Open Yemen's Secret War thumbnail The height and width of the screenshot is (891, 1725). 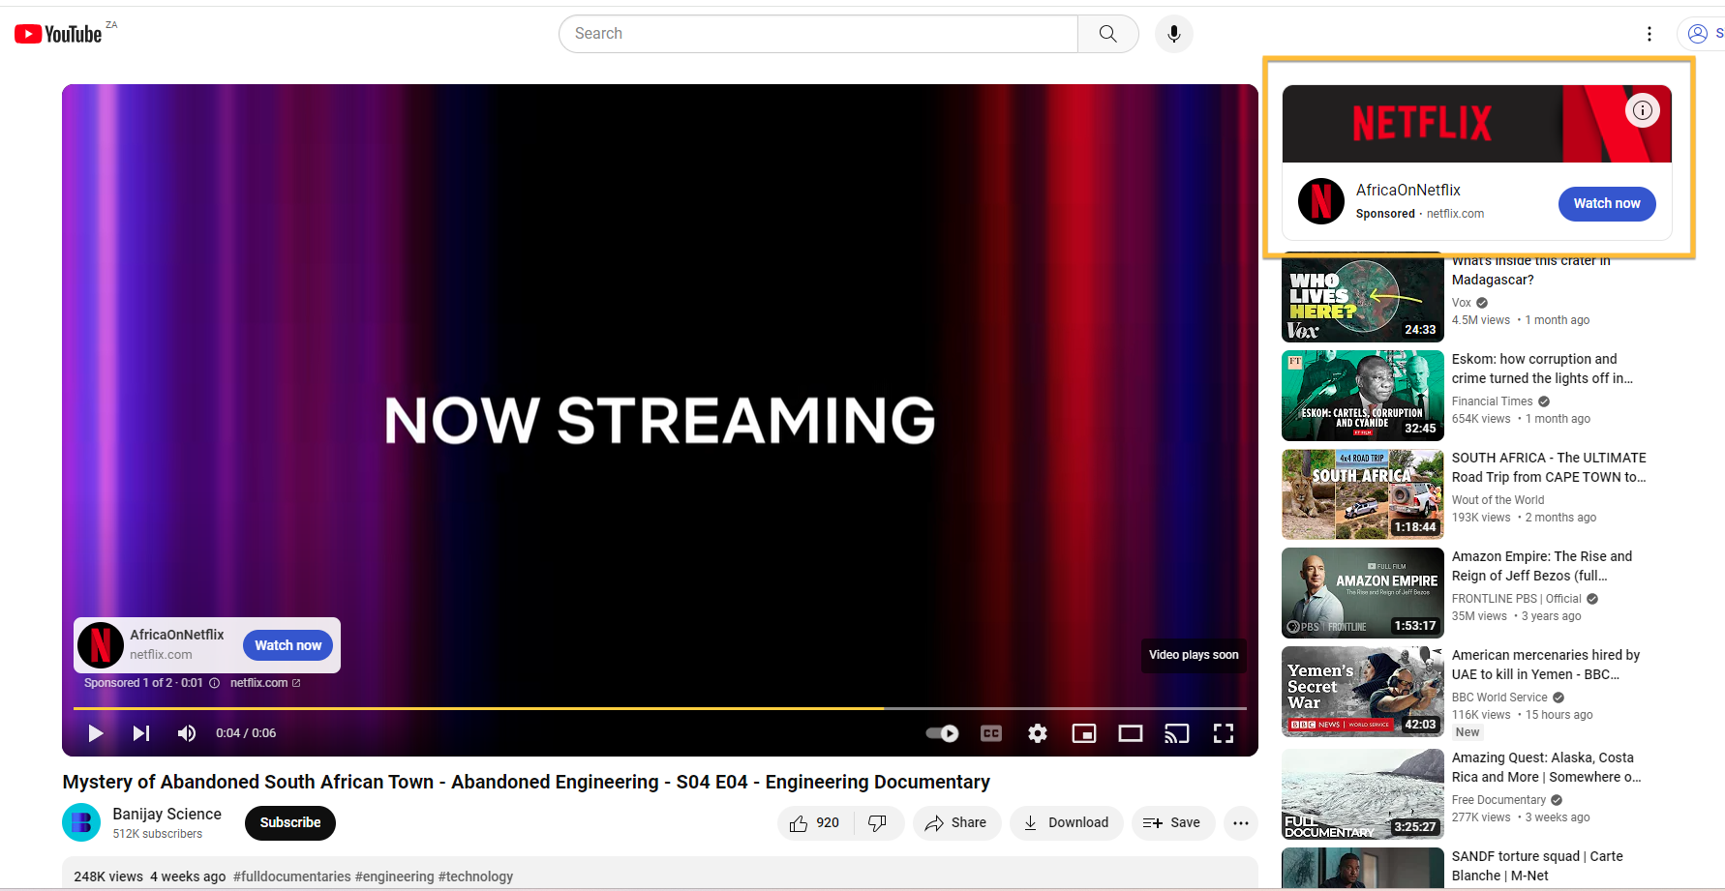(1363, 692)
